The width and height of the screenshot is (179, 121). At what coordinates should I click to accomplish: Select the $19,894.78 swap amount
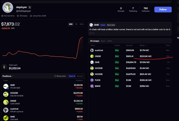click(x=131, y=62)
